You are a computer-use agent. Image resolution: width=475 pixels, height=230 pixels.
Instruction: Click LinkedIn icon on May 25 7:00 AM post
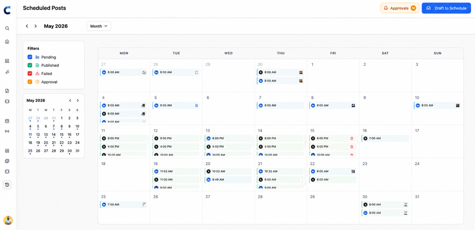pyautogui.click(x=104, y=205)
